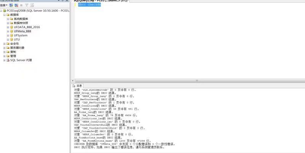305x153 pixels.
Task: Expand the 复制 folder
Action: coord(4,52)
